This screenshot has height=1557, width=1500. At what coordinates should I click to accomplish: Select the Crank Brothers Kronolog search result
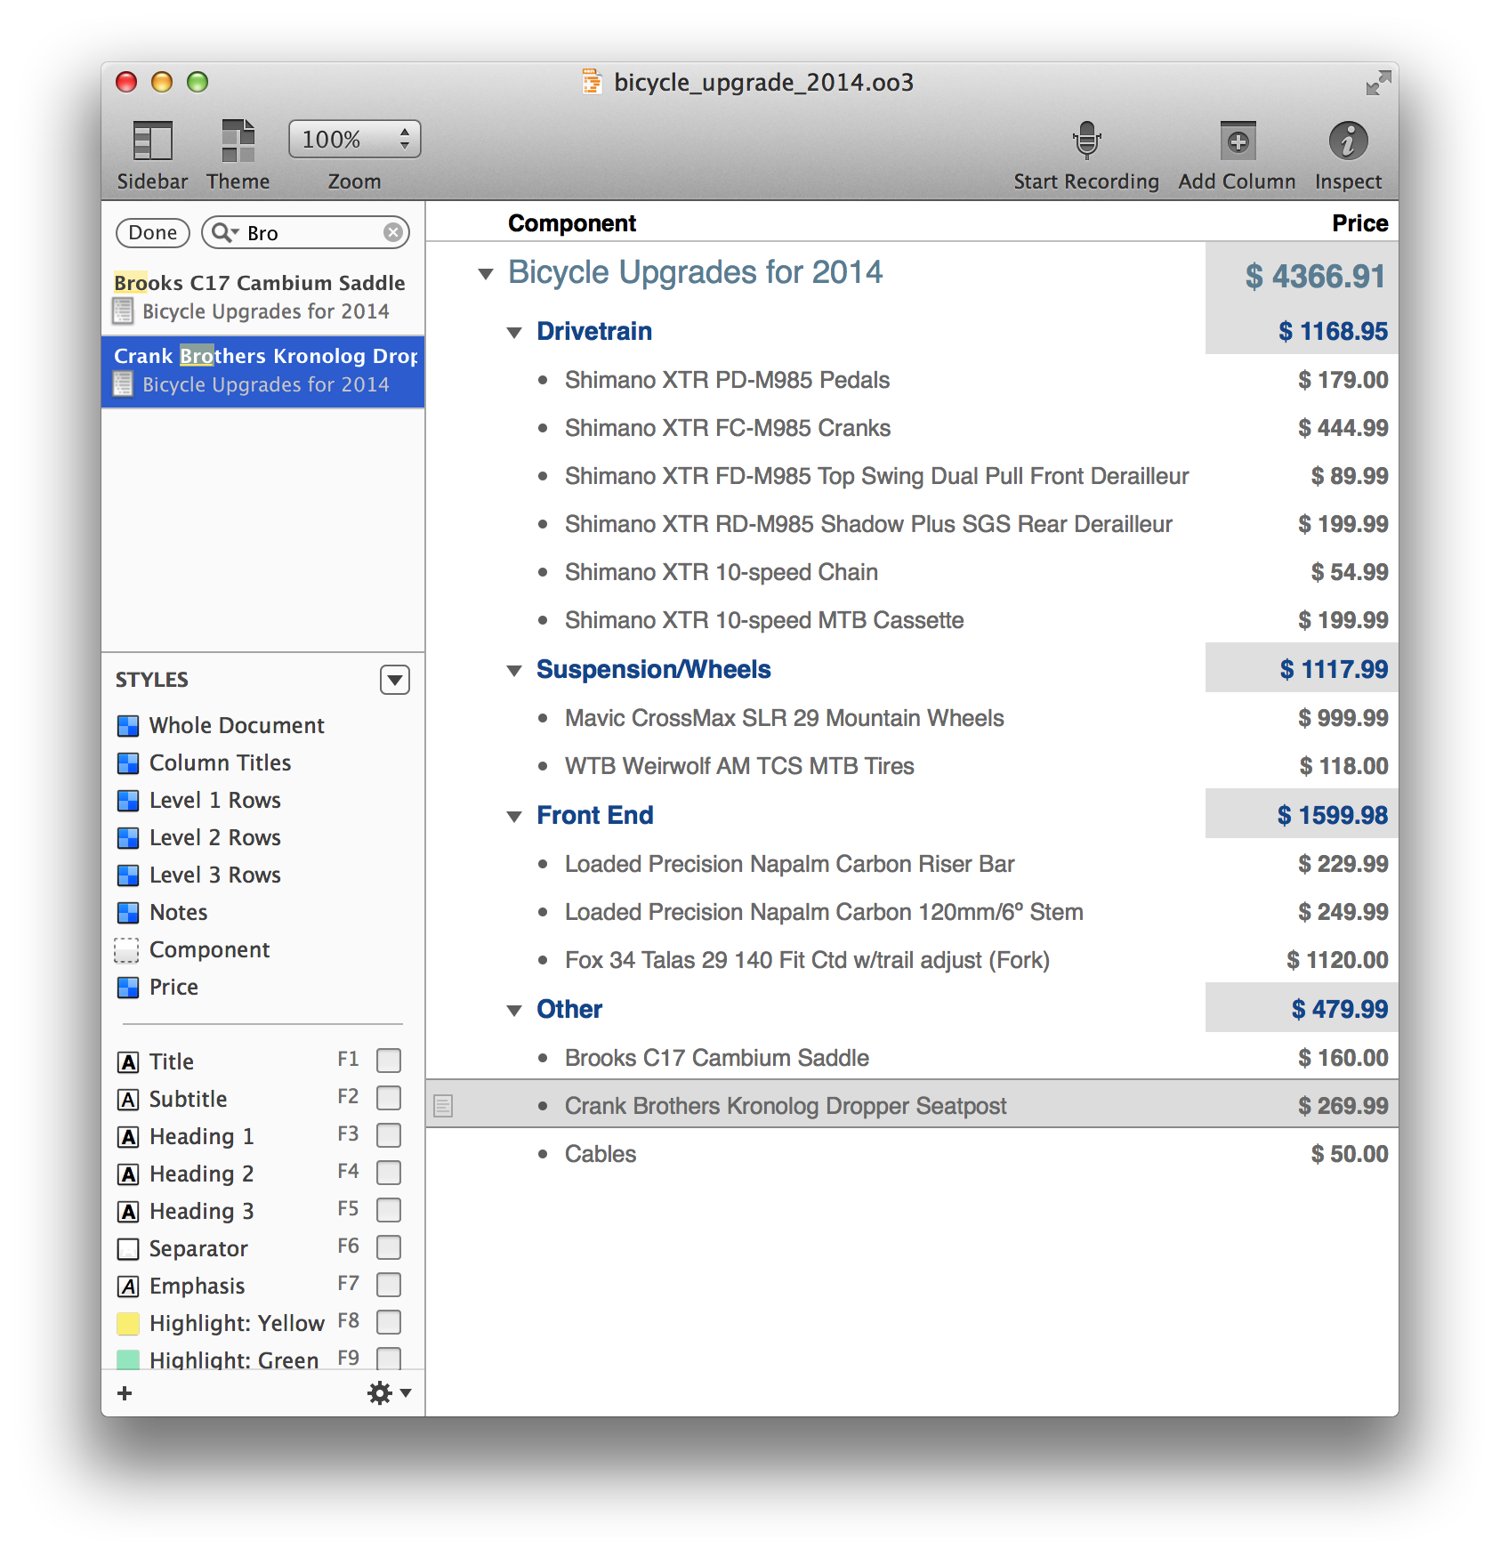[263, 371]
